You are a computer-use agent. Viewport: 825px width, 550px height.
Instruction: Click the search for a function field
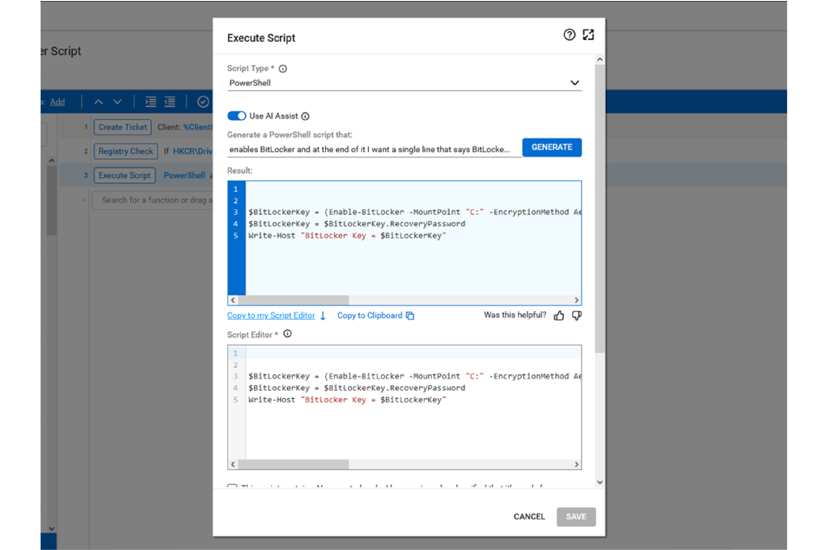click(153, 200)
